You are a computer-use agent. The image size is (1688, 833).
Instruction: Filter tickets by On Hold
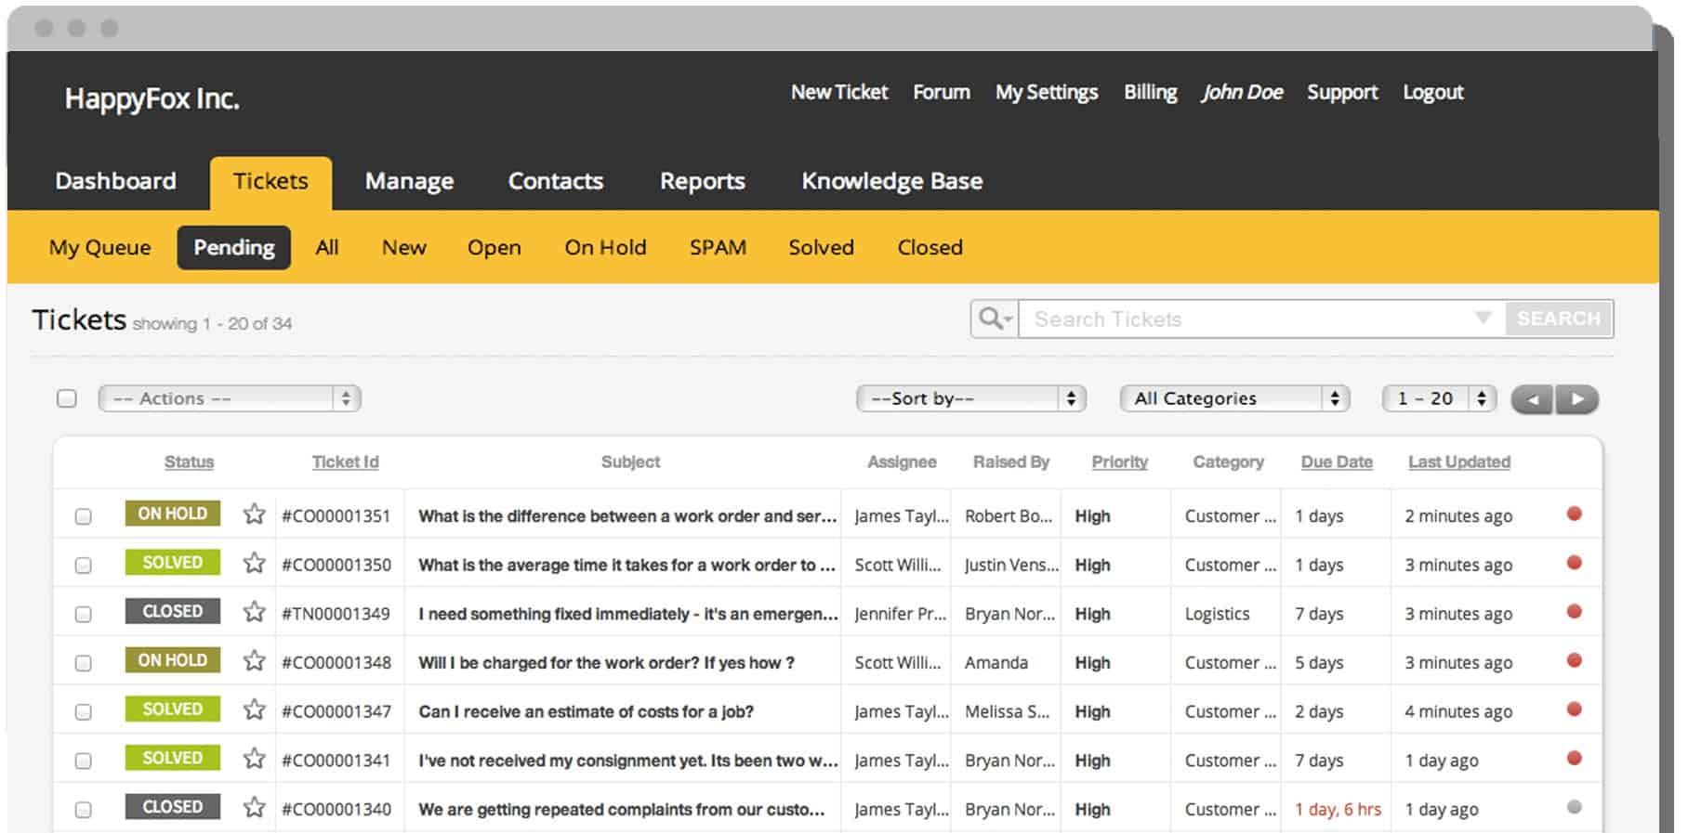pos(605,248)
